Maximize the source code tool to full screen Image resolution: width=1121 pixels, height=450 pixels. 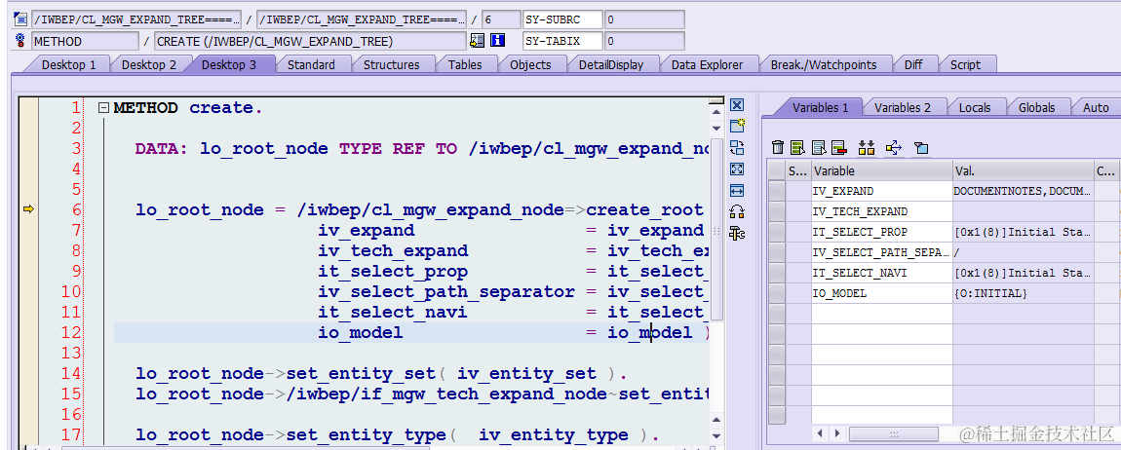point(737,169)
